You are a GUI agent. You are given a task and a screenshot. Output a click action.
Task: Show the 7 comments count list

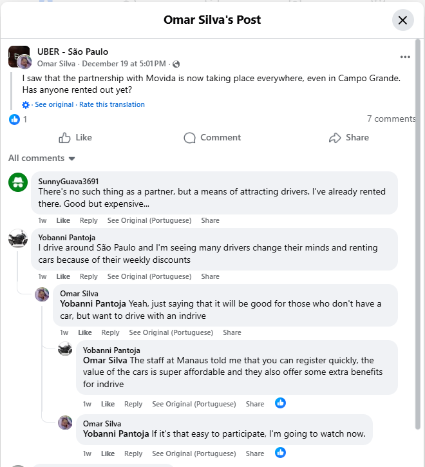[391, 119]
